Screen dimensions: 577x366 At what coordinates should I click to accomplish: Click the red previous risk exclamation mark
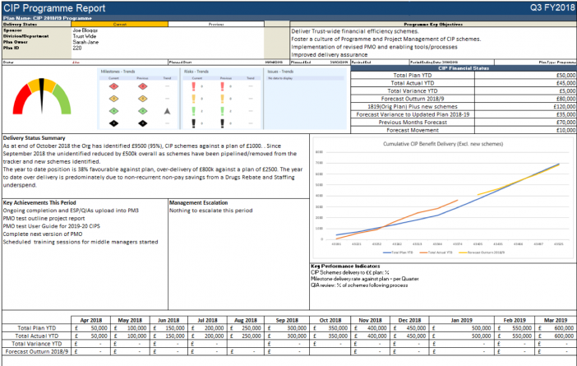coord(222,86)
